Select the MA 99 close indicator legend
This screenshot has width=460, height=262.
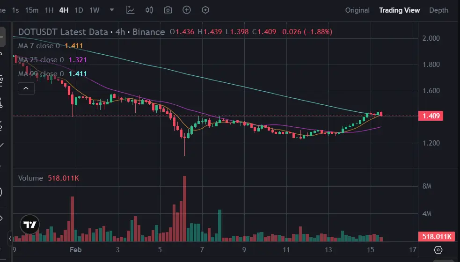52,73
